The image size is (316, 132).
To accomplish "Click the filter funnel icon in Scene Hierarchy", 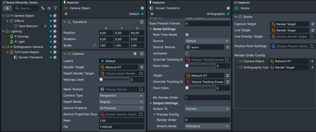I will pyautogui.click(x=55, y=8).
